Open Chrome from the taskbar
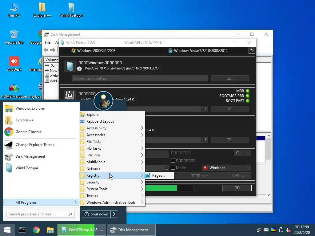This screenshot has width=315, height=236. click(36, 230)
